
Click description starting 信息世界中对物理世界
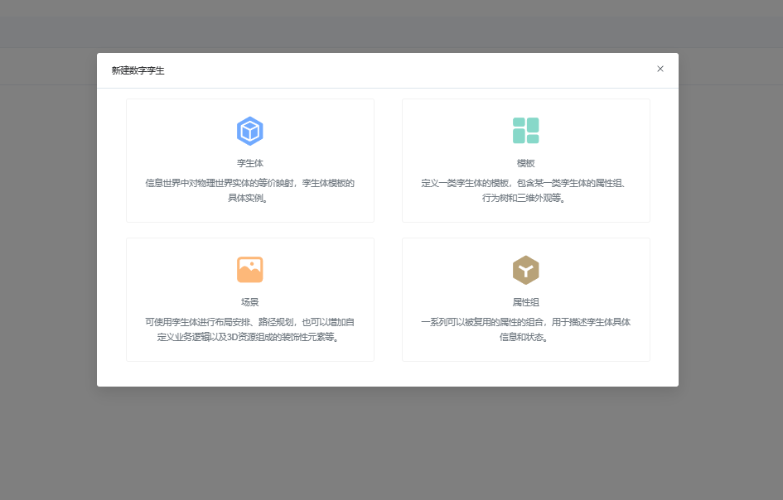(249, 190)
